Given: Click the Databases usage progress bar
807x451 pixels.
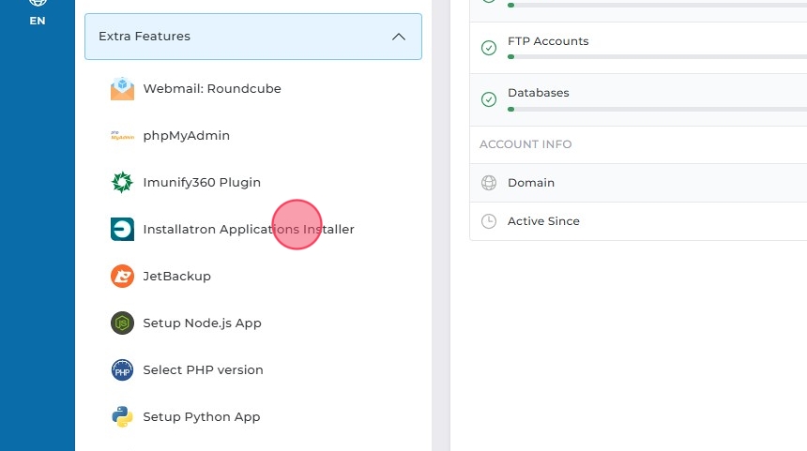Looking at the screenshot, I should (x=657, y=109).
